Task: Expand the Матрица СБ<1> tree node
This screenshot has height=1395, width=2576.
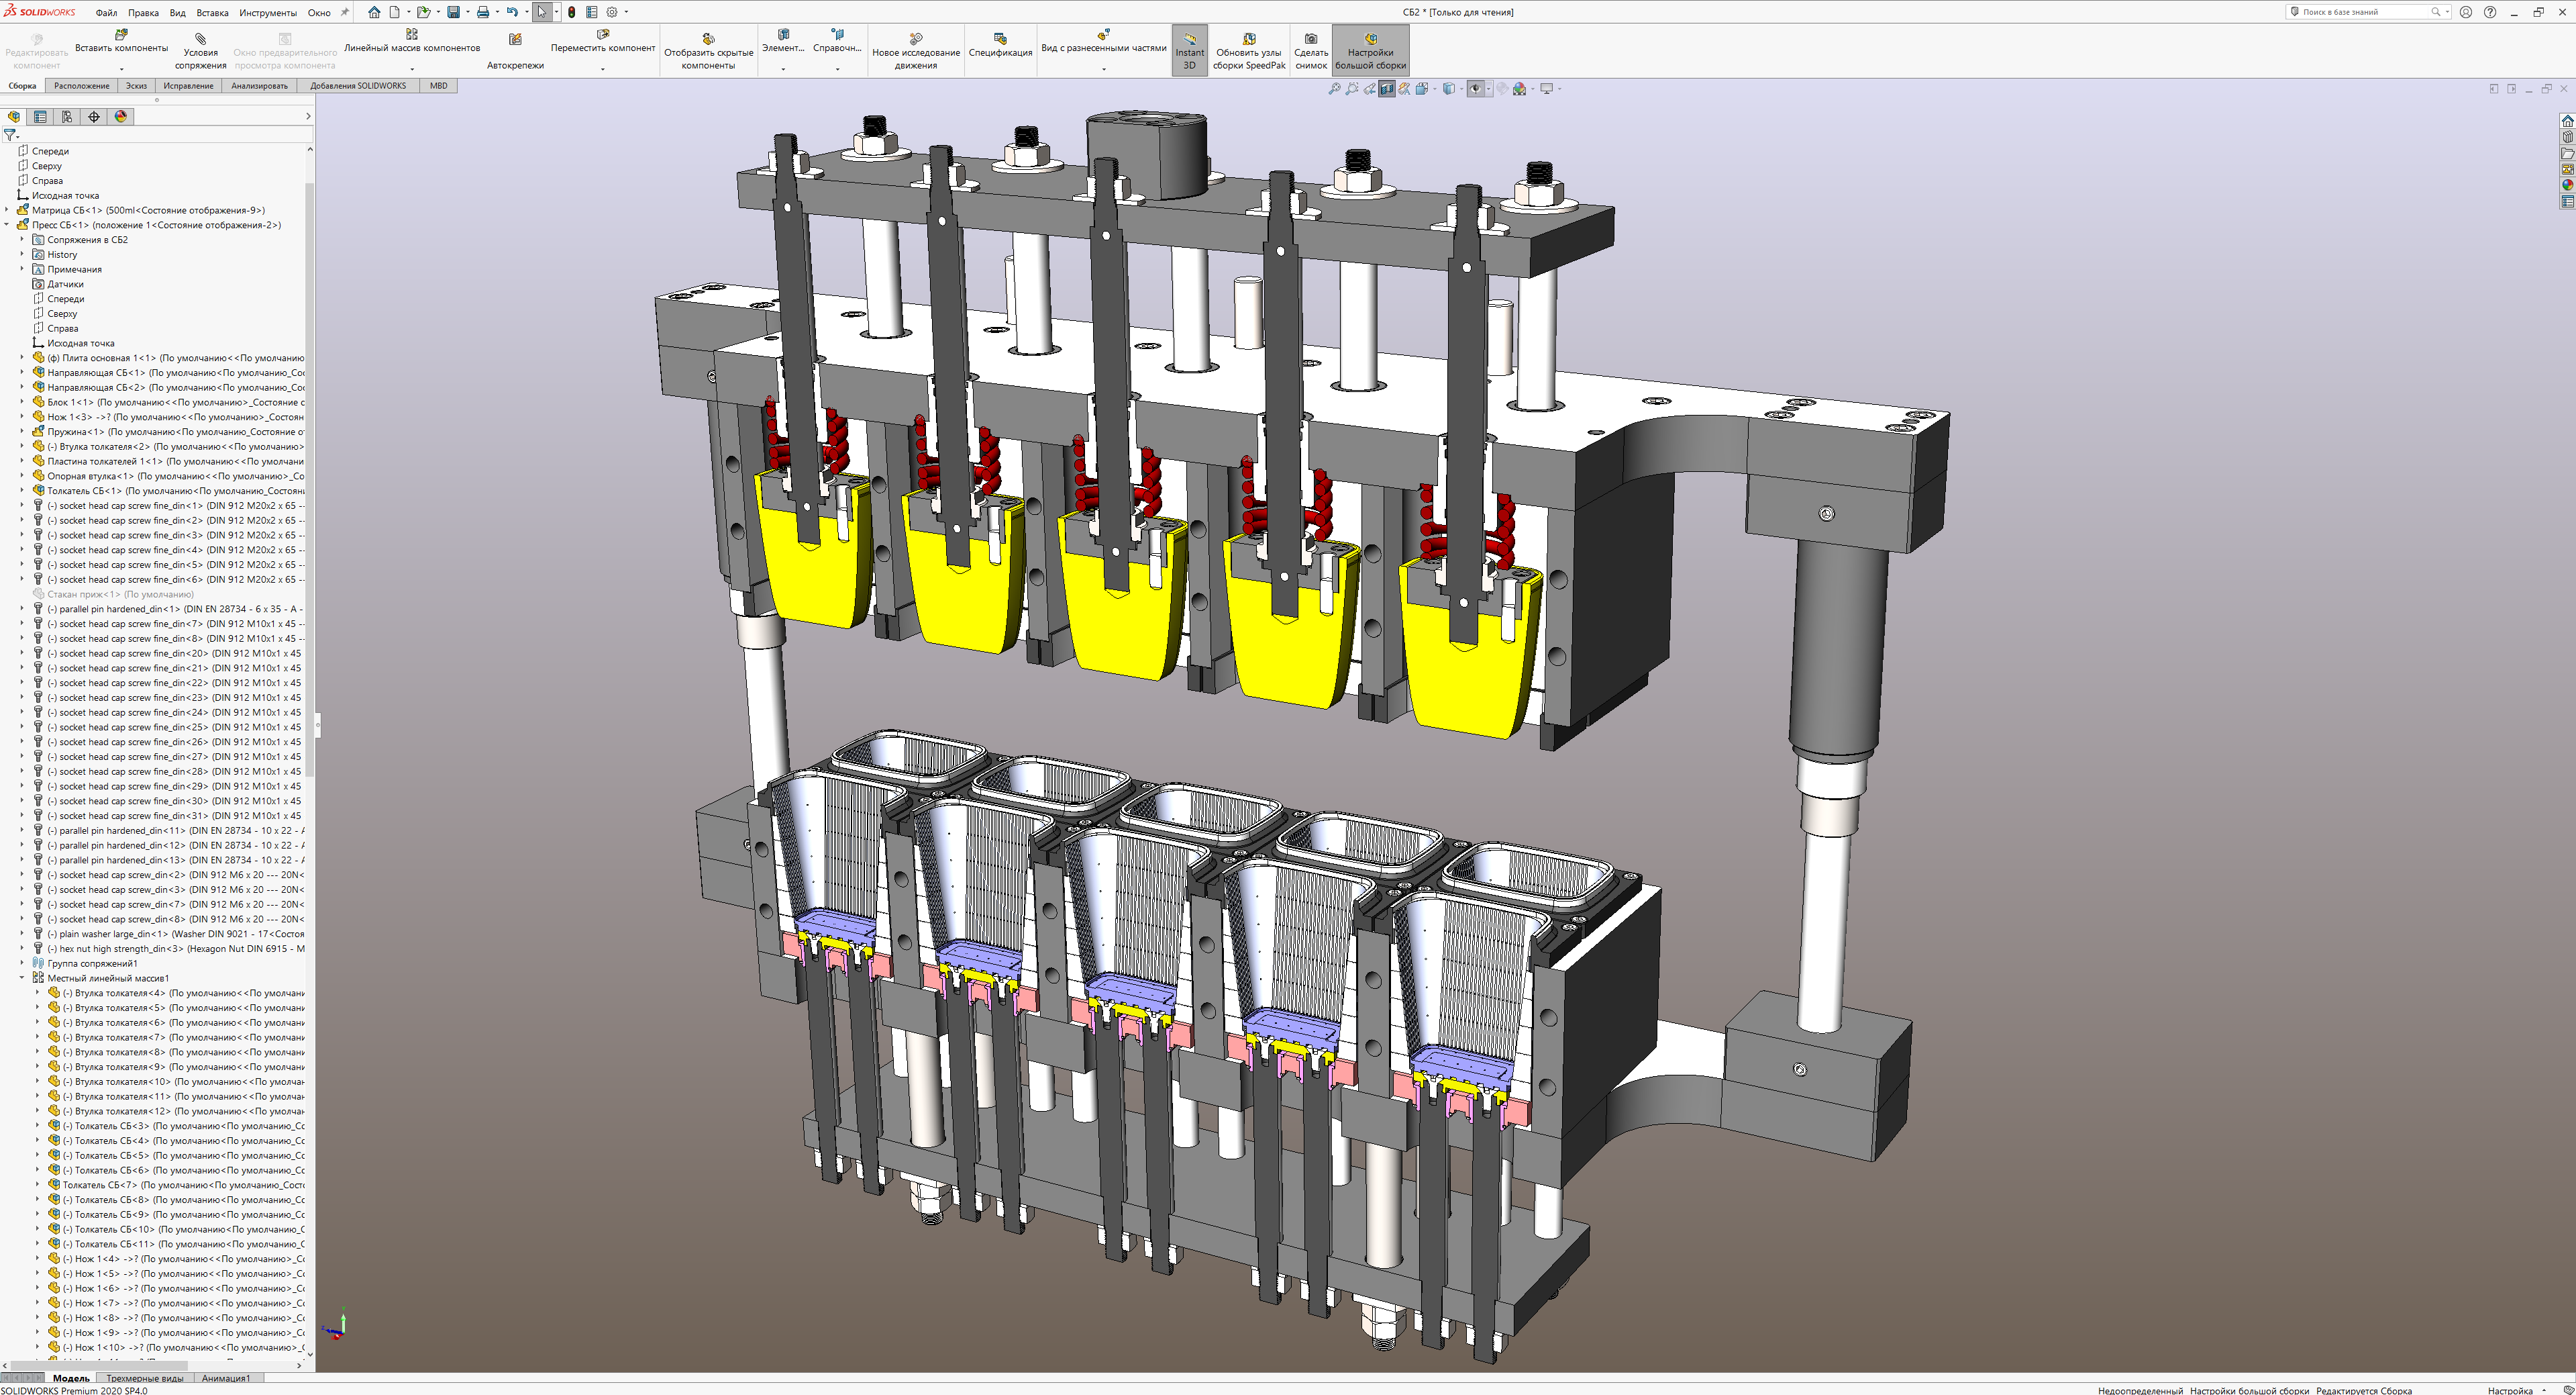Action: 7,210
